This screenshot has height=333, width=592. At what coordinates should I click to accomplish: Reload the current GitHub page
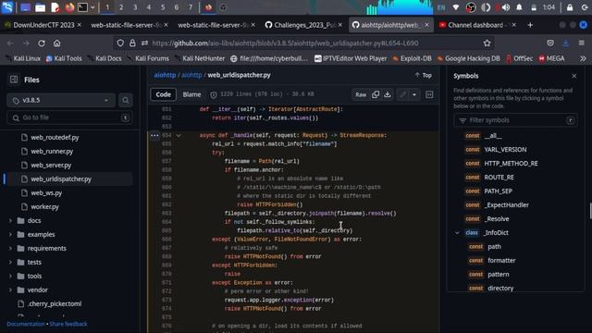(42, 43)
